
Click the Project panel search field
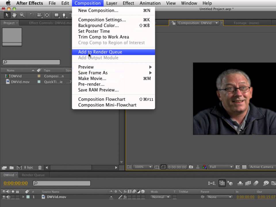pyautogui.click(x=31, y=62)
